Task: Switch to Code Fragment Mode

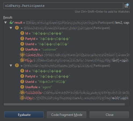Action: point(66,115)
